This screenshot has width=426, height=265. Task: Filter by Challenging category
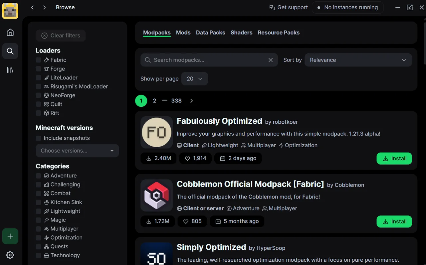coord(38,185)
